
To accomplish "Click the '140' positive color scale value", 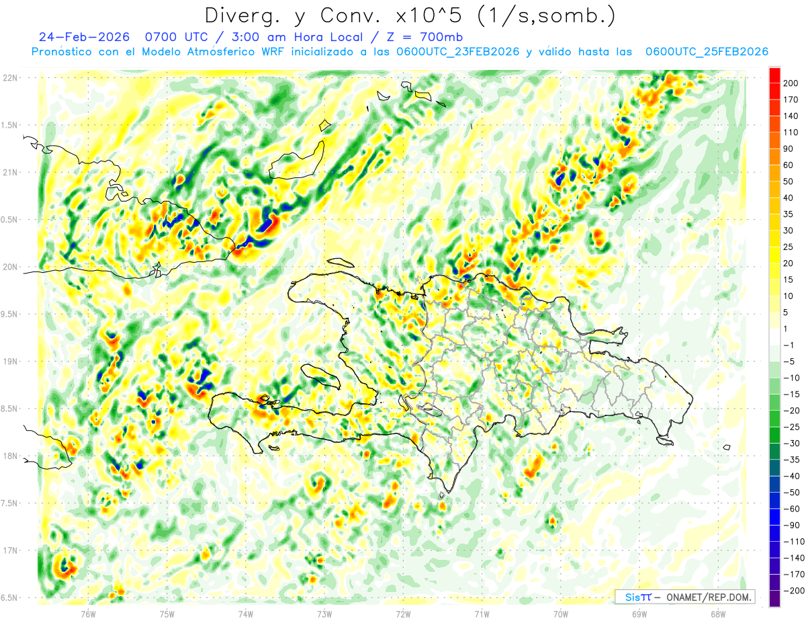I will (x=791, y=116).
